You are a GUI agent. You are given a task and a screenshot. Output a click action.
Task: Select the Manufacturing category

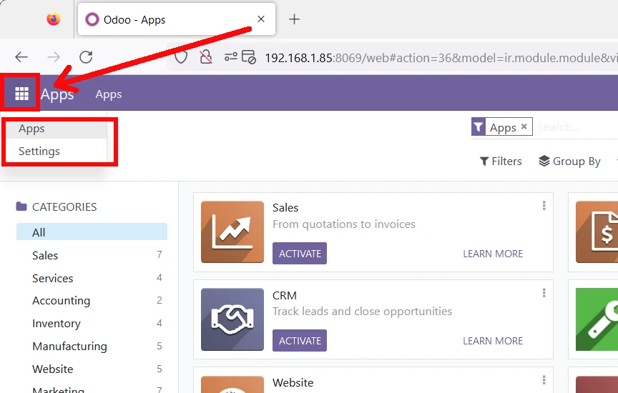tap(92, 346)
